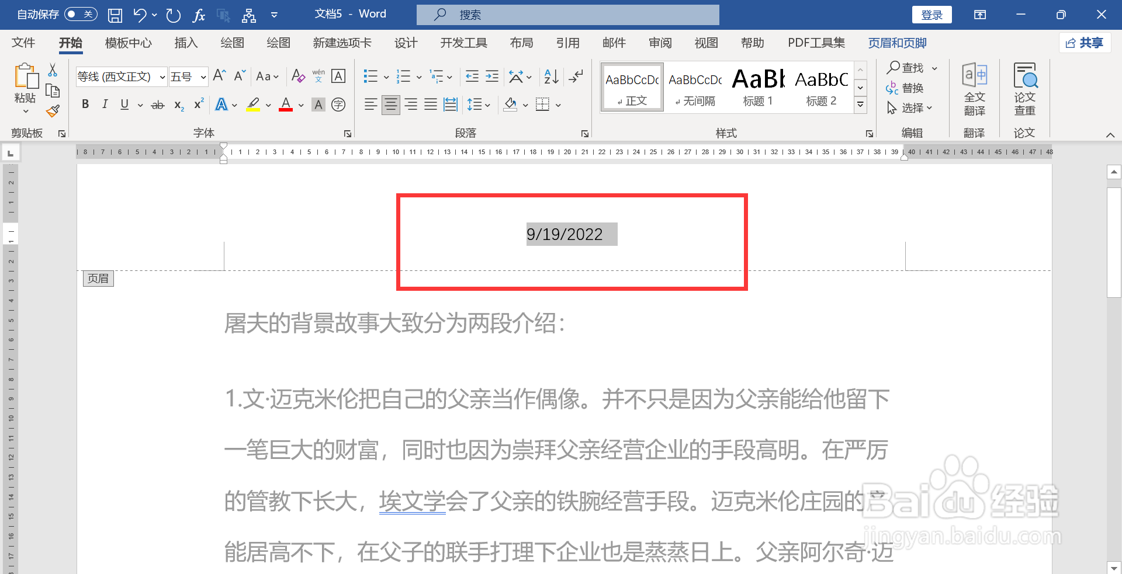Open the 文件 menu
The width and height of the screenshot is (1122, 574).
pyautogui.click(x=23, y=43)
